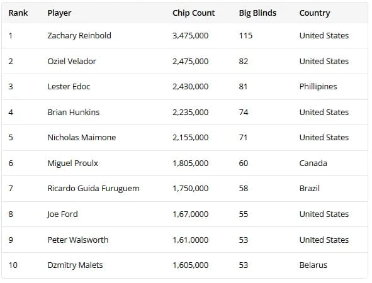This screenshot has width=372, height=283.
Task: Click on Dzmitry Malets name
Action: pyautogui.click(x=75, y=265)
